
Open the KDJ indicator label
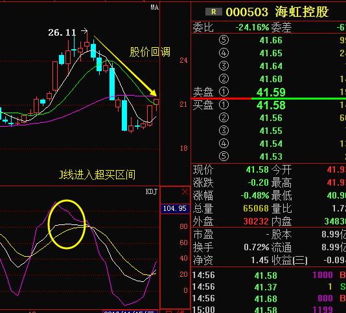(x=152, y=191)
